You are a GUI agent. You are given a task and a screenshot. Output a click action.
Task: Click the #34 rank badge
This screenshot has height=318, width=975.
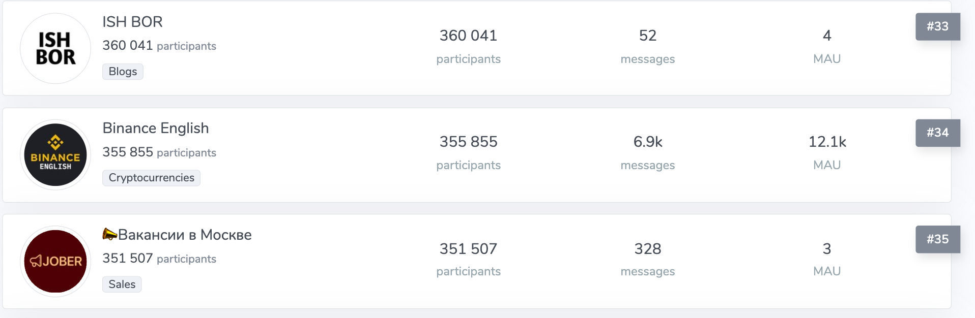(x=938, y=133)
